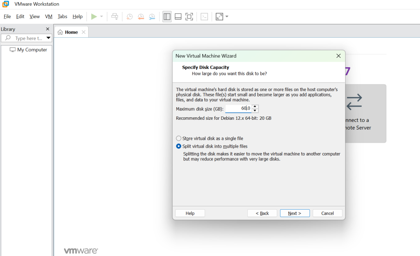Open the power options dropdown arrow

[101, 16]
